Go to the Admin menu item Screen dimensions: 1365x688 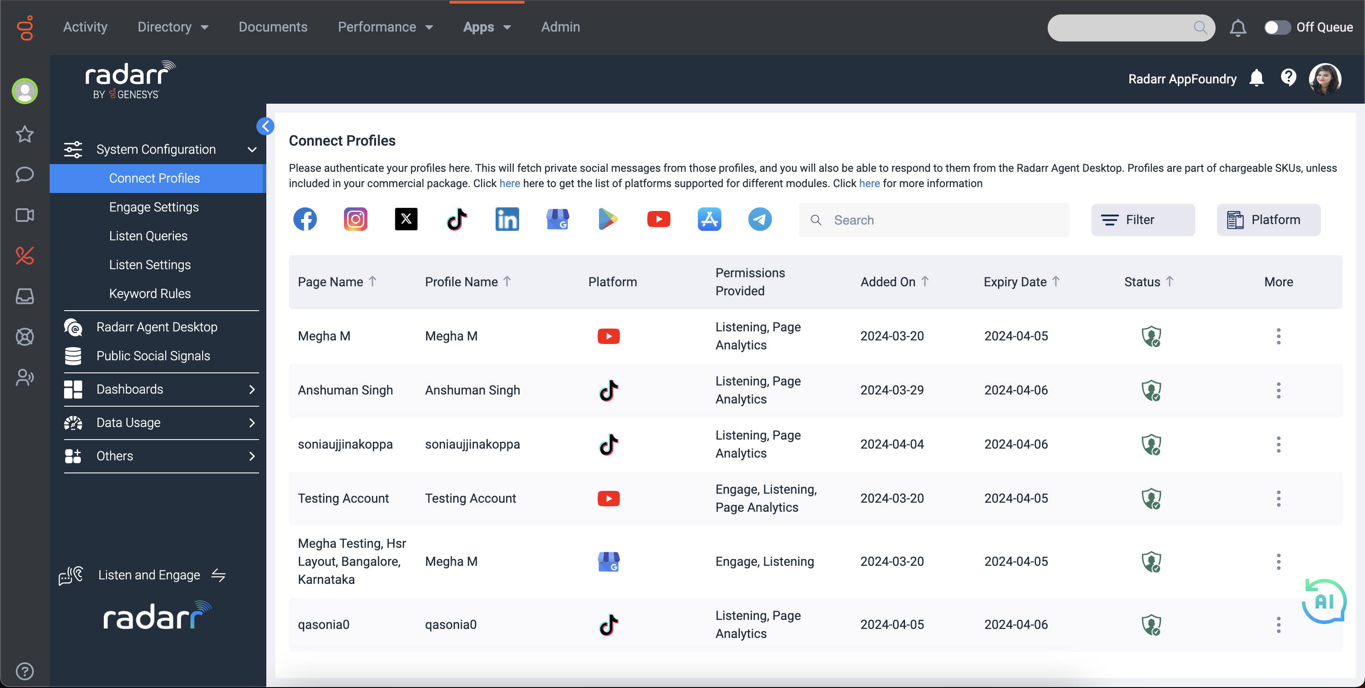coord(560,27)
